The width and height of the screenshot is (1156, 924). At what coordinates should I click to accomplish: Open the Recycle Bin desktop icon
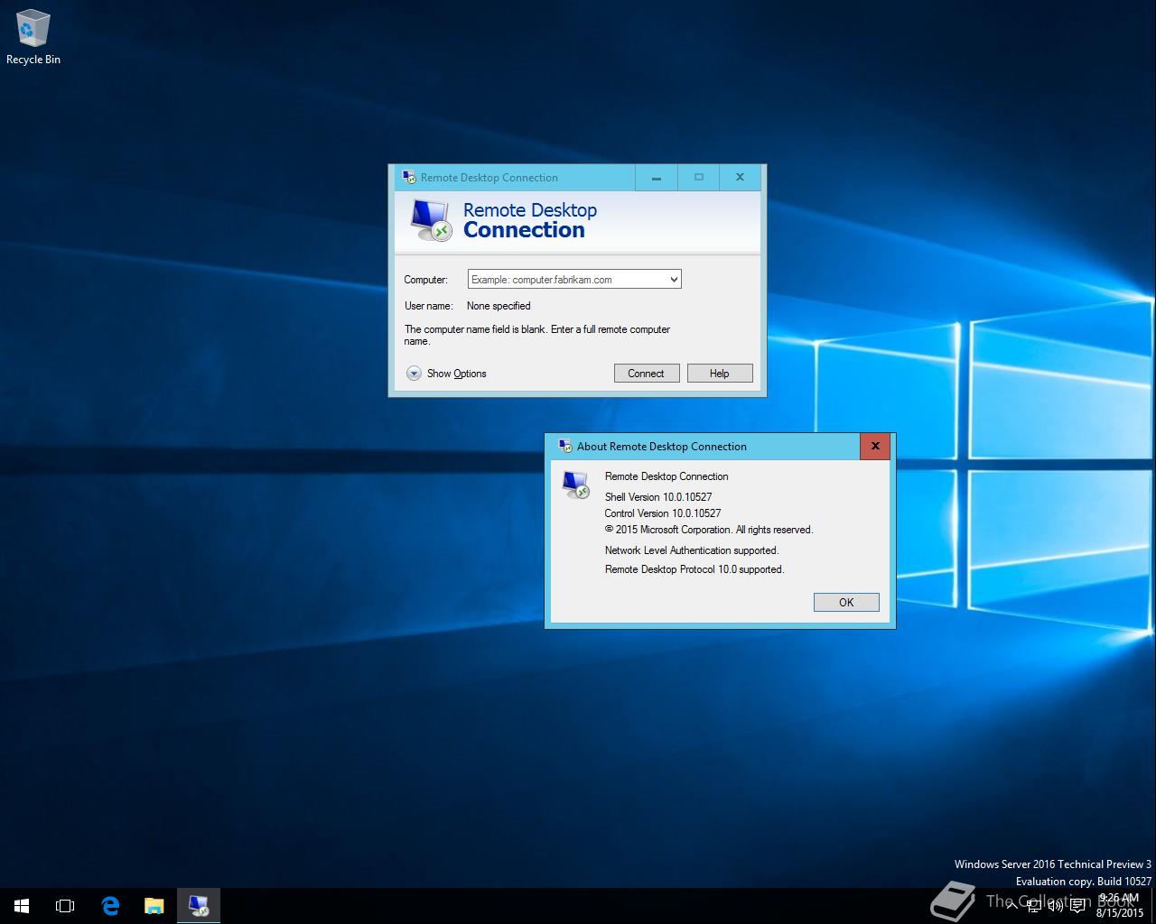point(33,37)
